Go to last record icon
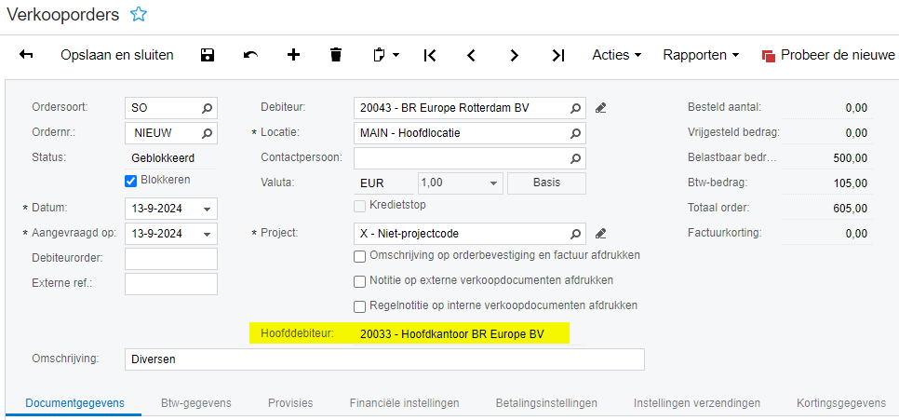This screenshot has width=899, height=420. (x=557, y=55)
